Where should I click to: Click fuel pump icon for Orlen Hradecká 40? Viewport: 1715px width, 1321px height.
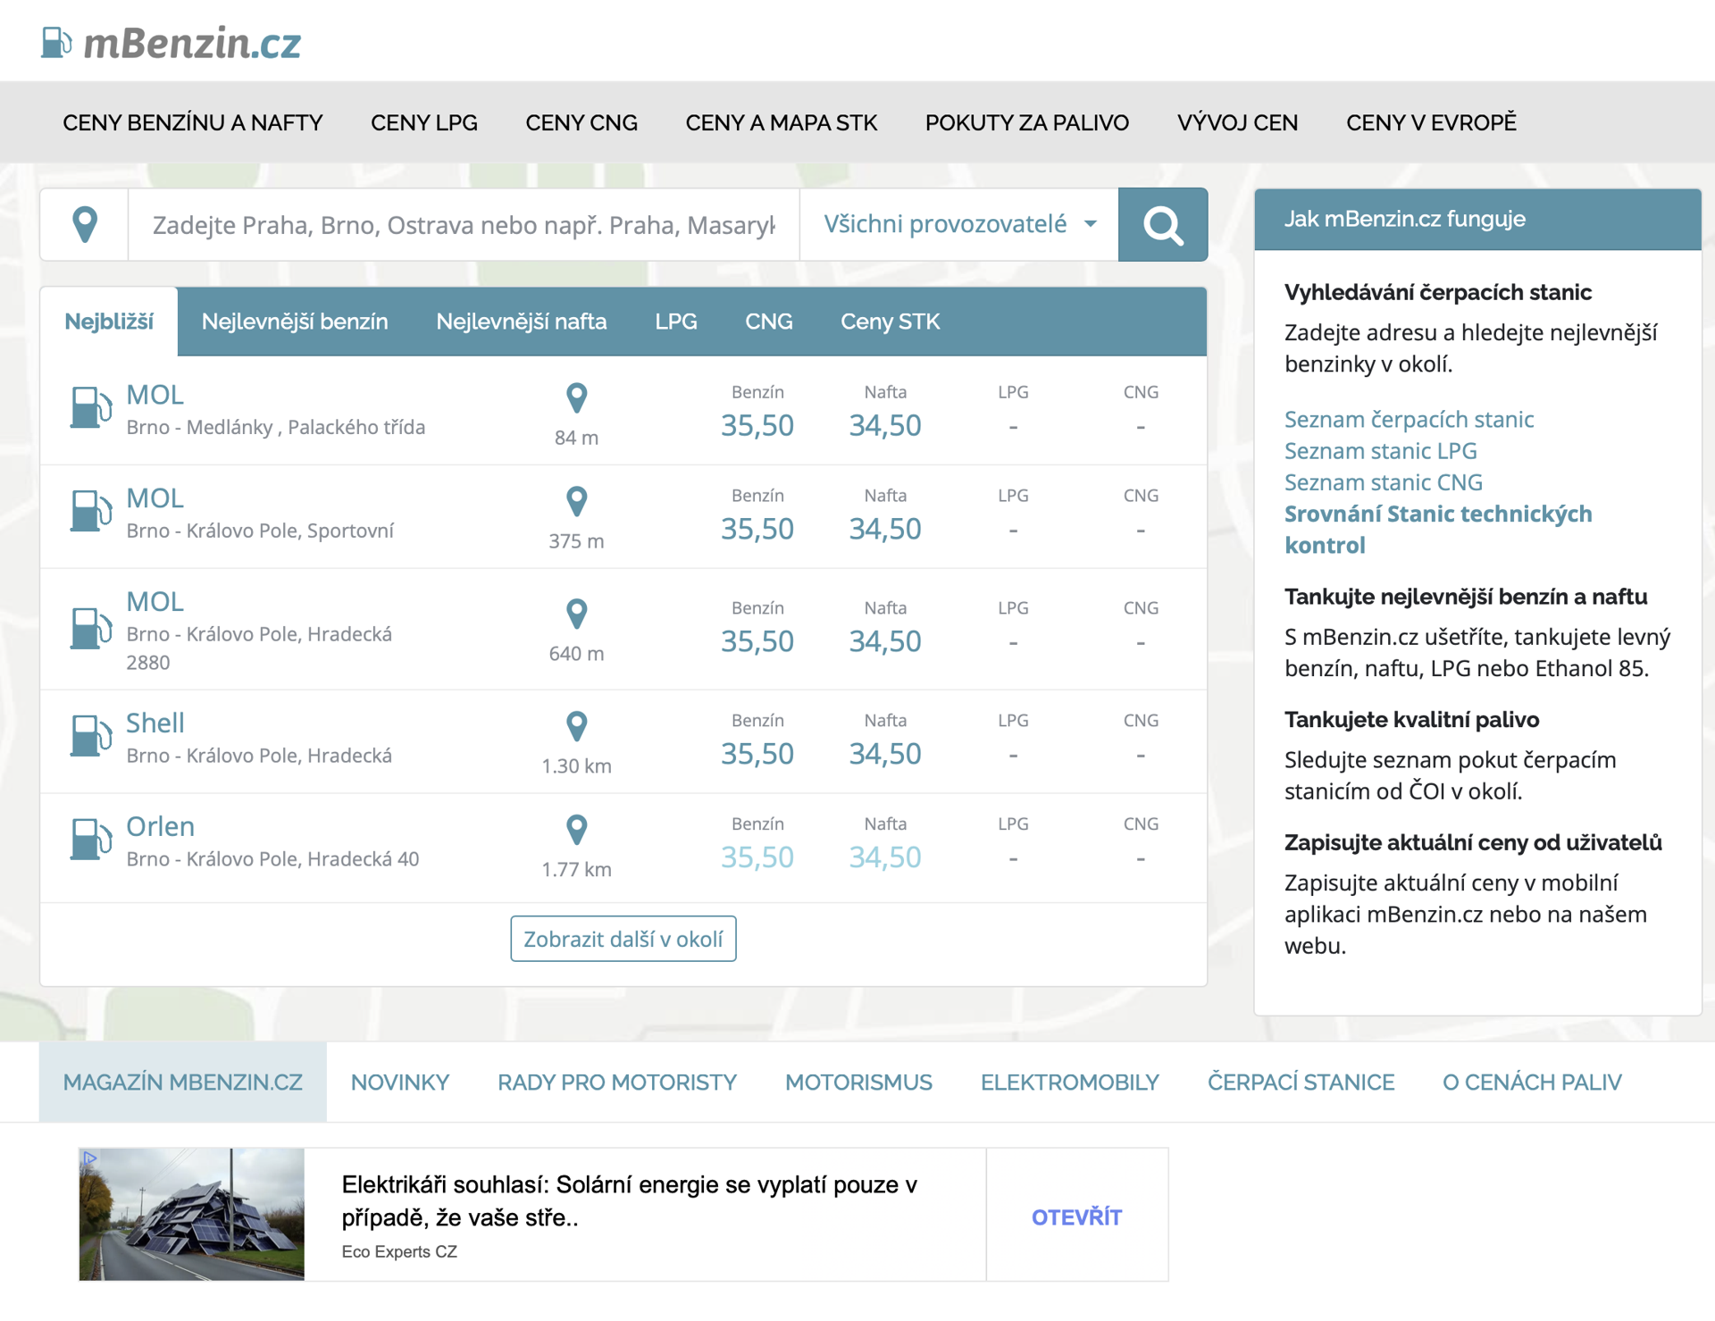(90, 840)
